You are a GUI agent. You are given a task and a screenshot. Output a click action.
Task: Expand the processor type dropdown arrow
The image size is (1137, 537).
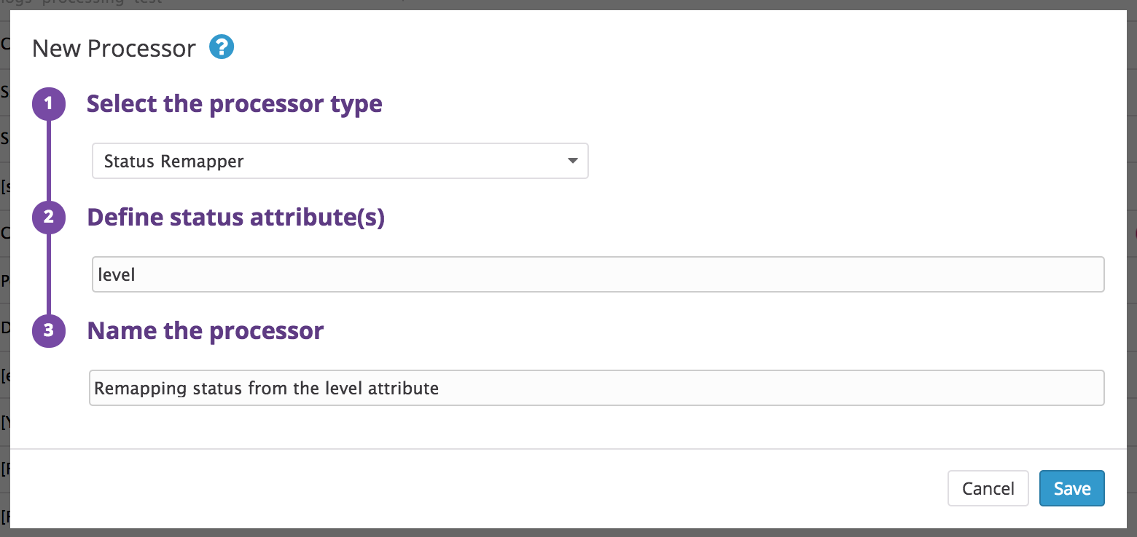tap(573, 161)
